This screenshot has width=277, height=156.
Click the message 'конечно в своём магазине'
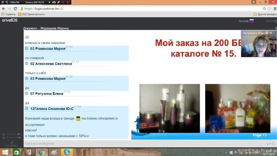pyautogui.click(x=45, y=43)
